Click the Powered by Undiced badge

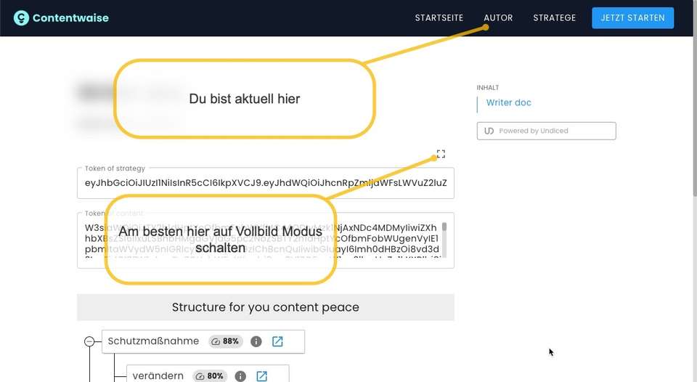(546, 131)
